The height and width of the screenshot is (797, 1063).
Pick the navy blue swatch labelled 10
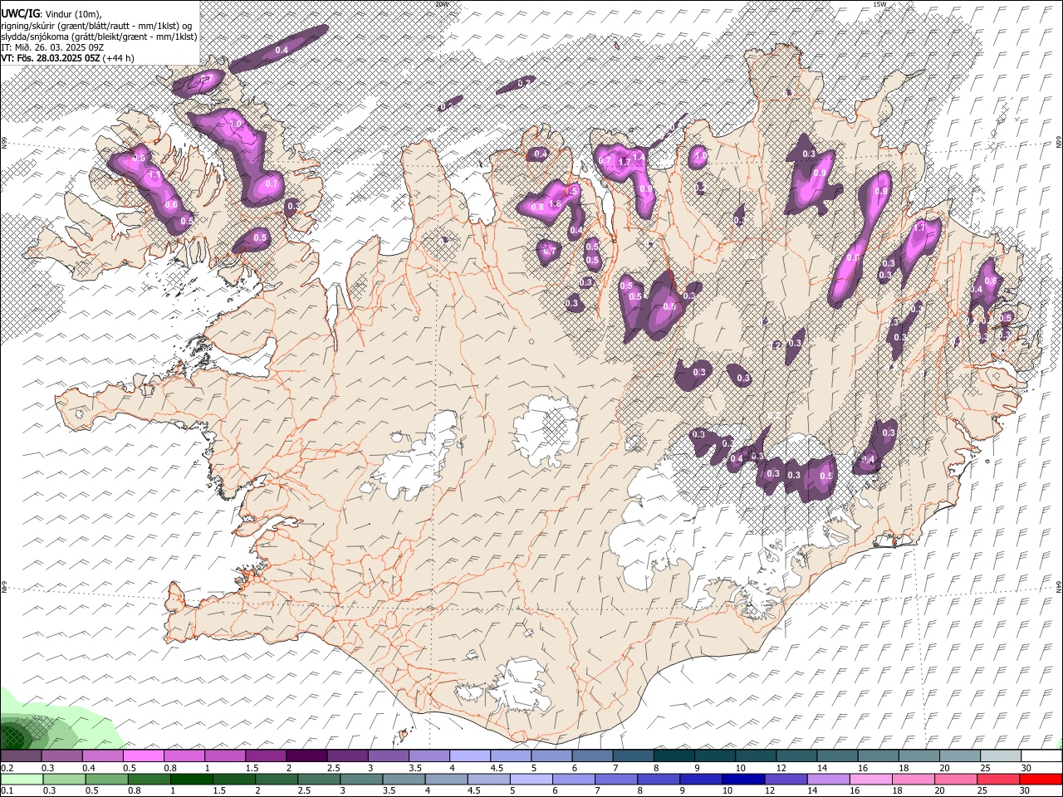(743, 780)
